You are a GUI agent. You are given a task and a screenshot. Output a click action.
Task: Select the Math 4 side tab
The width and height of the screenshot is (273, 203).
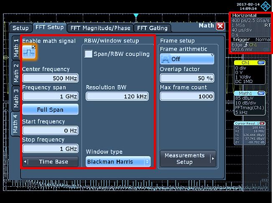(15, 124)
